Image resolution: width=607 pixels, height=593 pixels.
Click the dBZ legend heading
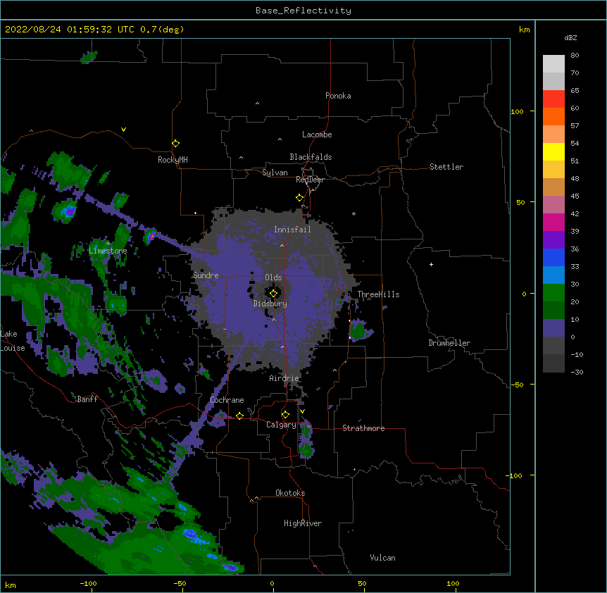pos(570,38)
